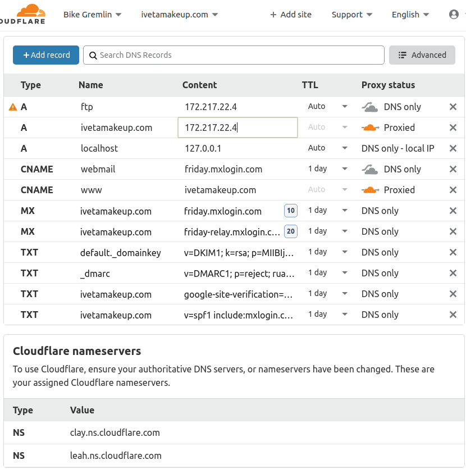Click the search magnifier icon in DNS search bar
Image resolution: width=466 pixels, height=469 pixels.
tap(93, 55)
